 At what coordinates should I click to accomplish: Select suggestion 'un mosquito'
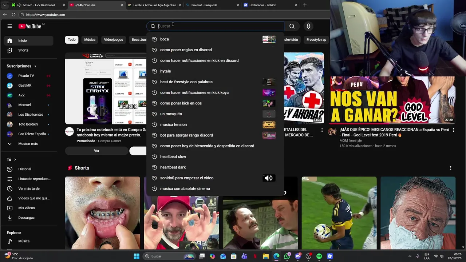click(x=215, y=114)
